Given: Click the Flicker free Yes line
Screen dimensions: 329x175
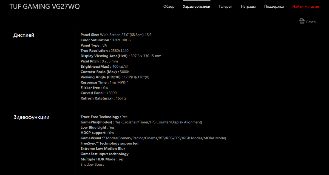Looking at the screenshot, I should pos(94,88).
